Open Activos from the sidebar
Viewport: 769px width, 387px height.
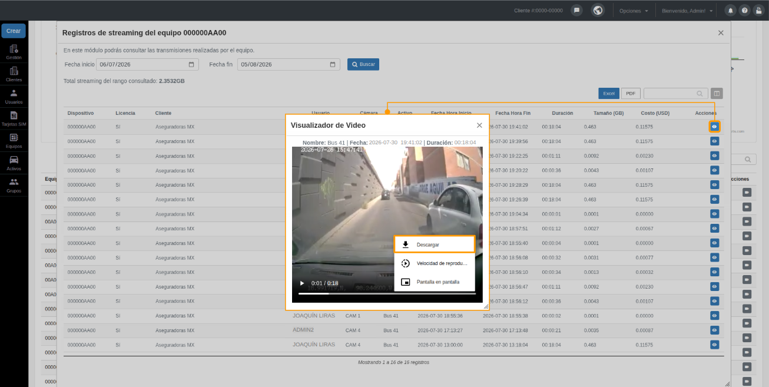[x=14, y=163]
